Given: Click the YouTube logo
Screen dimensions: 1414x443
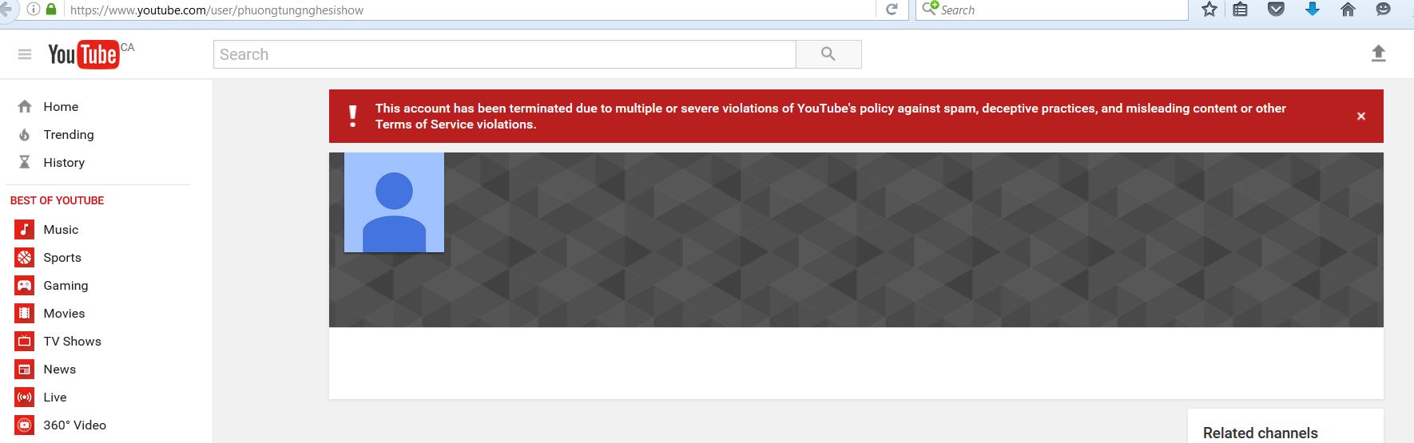Looking at the screenshot, I should pyautogui.click(x=84, y=54).
